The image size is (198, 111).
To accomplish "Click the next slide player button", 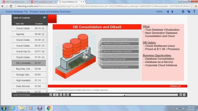I will tap(64, 95).
